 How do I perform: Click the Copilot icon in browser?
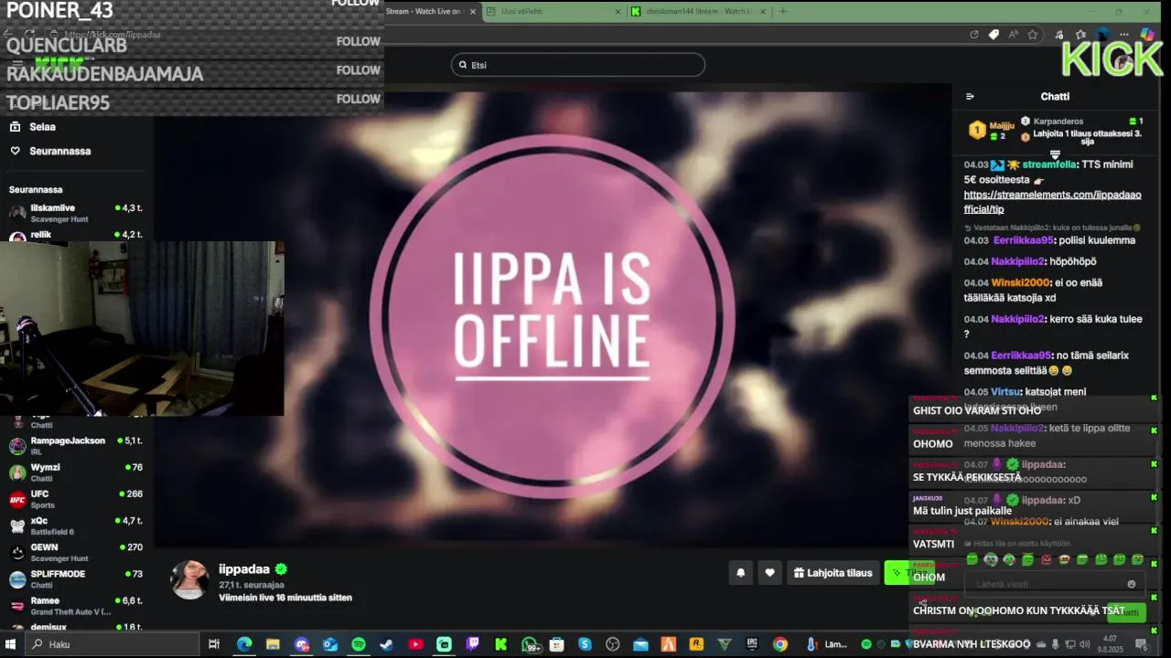[x=1147, y=35]
